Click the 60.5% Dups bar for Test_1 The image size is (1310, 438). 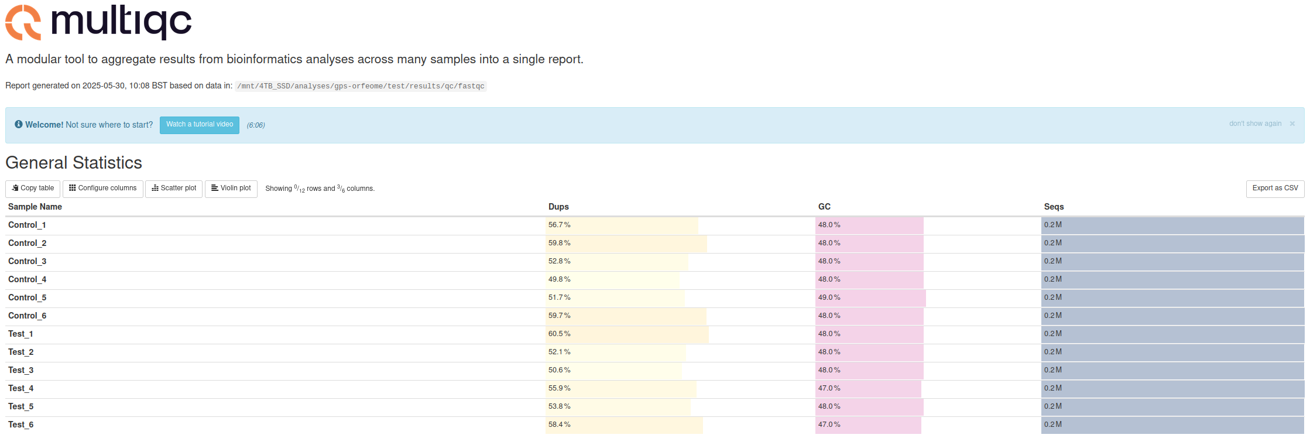coord(627,334)
